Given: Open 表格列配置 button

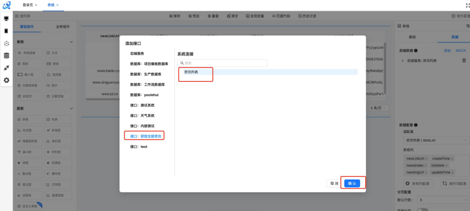Looking at the screenshot, I should [418, 183].
